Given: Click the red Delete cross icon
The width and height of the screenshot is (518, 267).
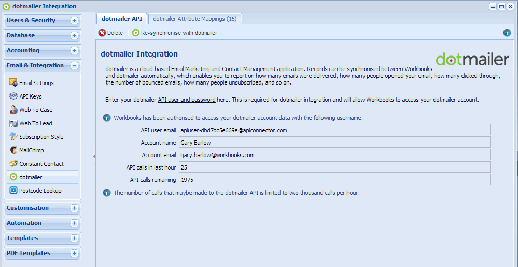Looking at the screenshot, I should 102,33.
